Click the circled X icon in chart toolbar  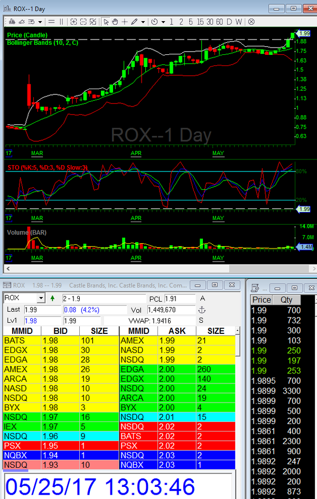point(251,22)
